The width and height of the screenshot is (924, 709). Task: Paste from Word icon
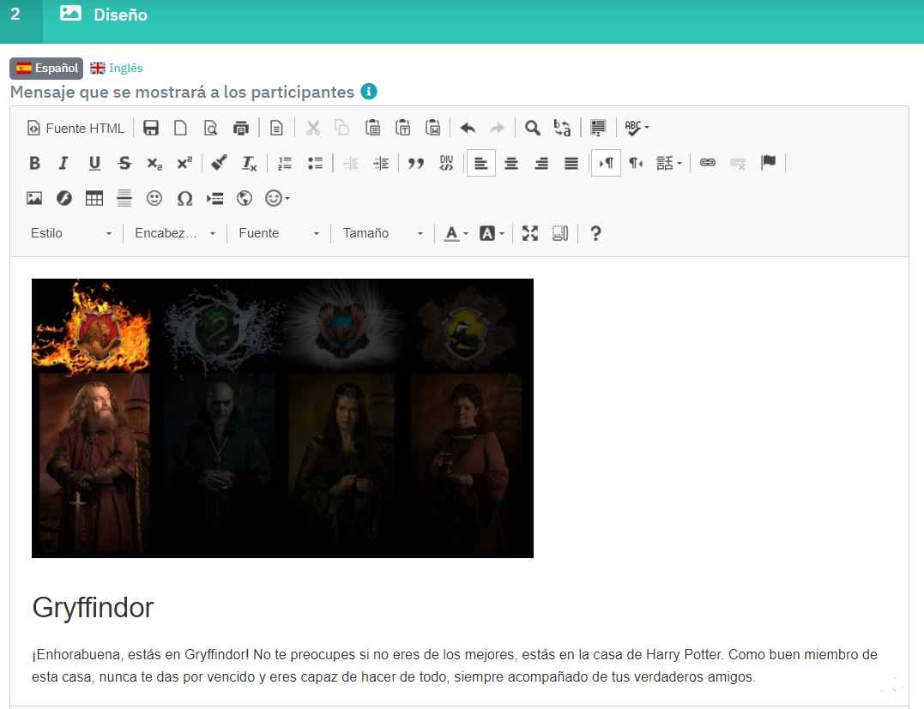[x=433, y=128]
